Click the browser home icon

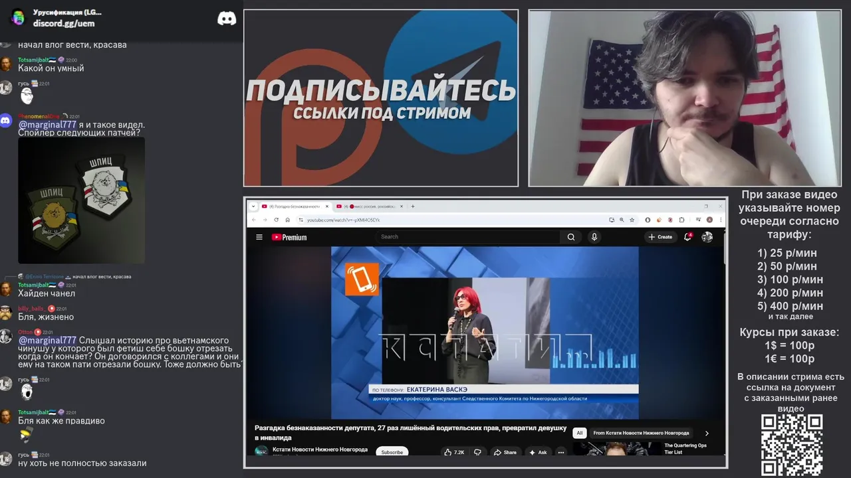287,220
